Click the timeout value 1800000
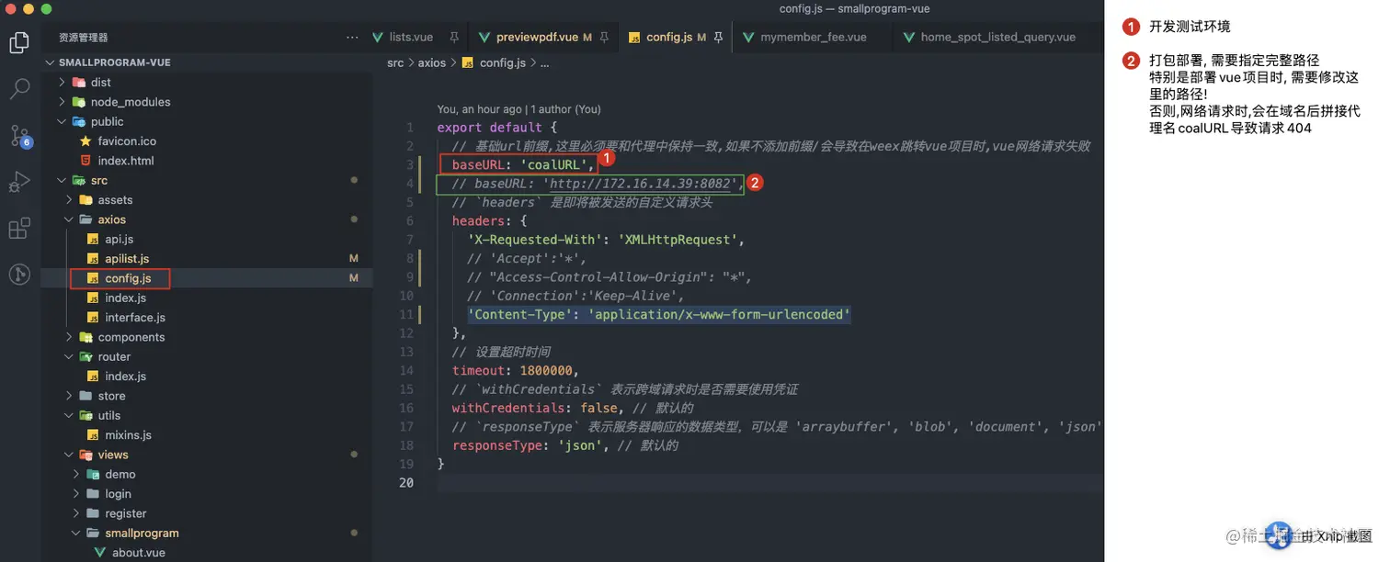The image size is (1390, 562). click(546, 371)
